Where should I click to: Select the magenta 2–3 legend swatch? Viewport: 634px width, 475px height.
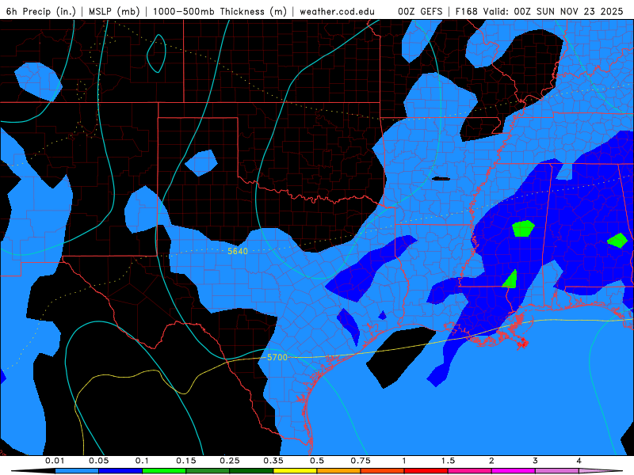514,471
